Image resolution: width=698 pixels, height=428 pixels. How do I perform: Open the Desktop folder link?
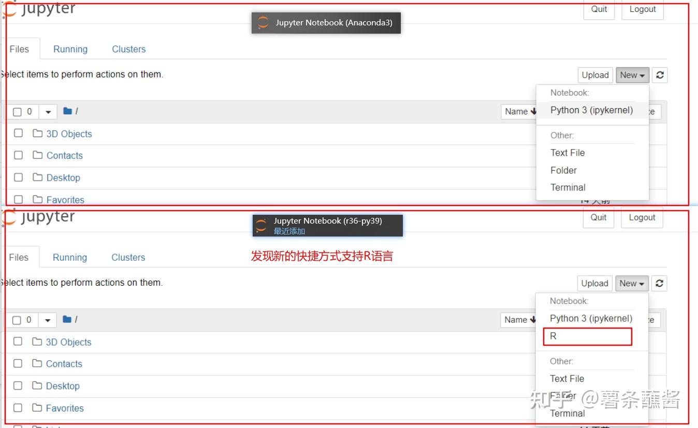pos(63,178)
